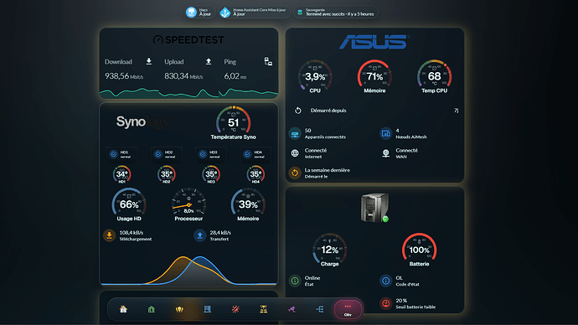Screen dimensions: 578x325
Task: Click the HD4 normal status chip
Action: (x=255, y=154)
